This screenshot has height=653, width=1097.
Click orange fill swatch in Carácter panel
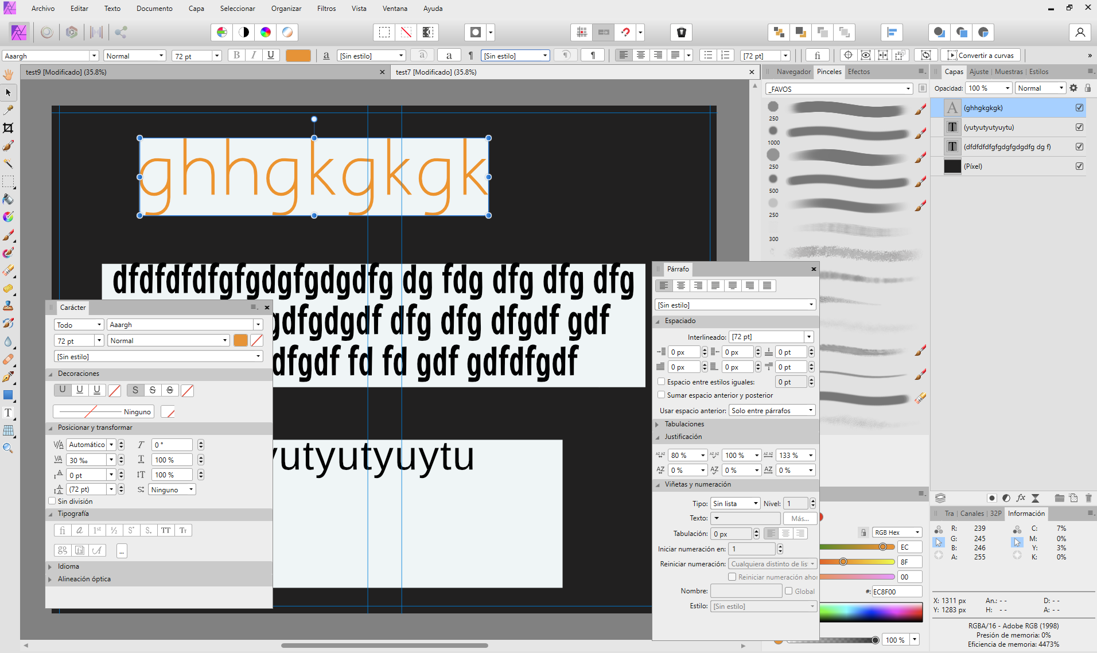pos(240,340)
